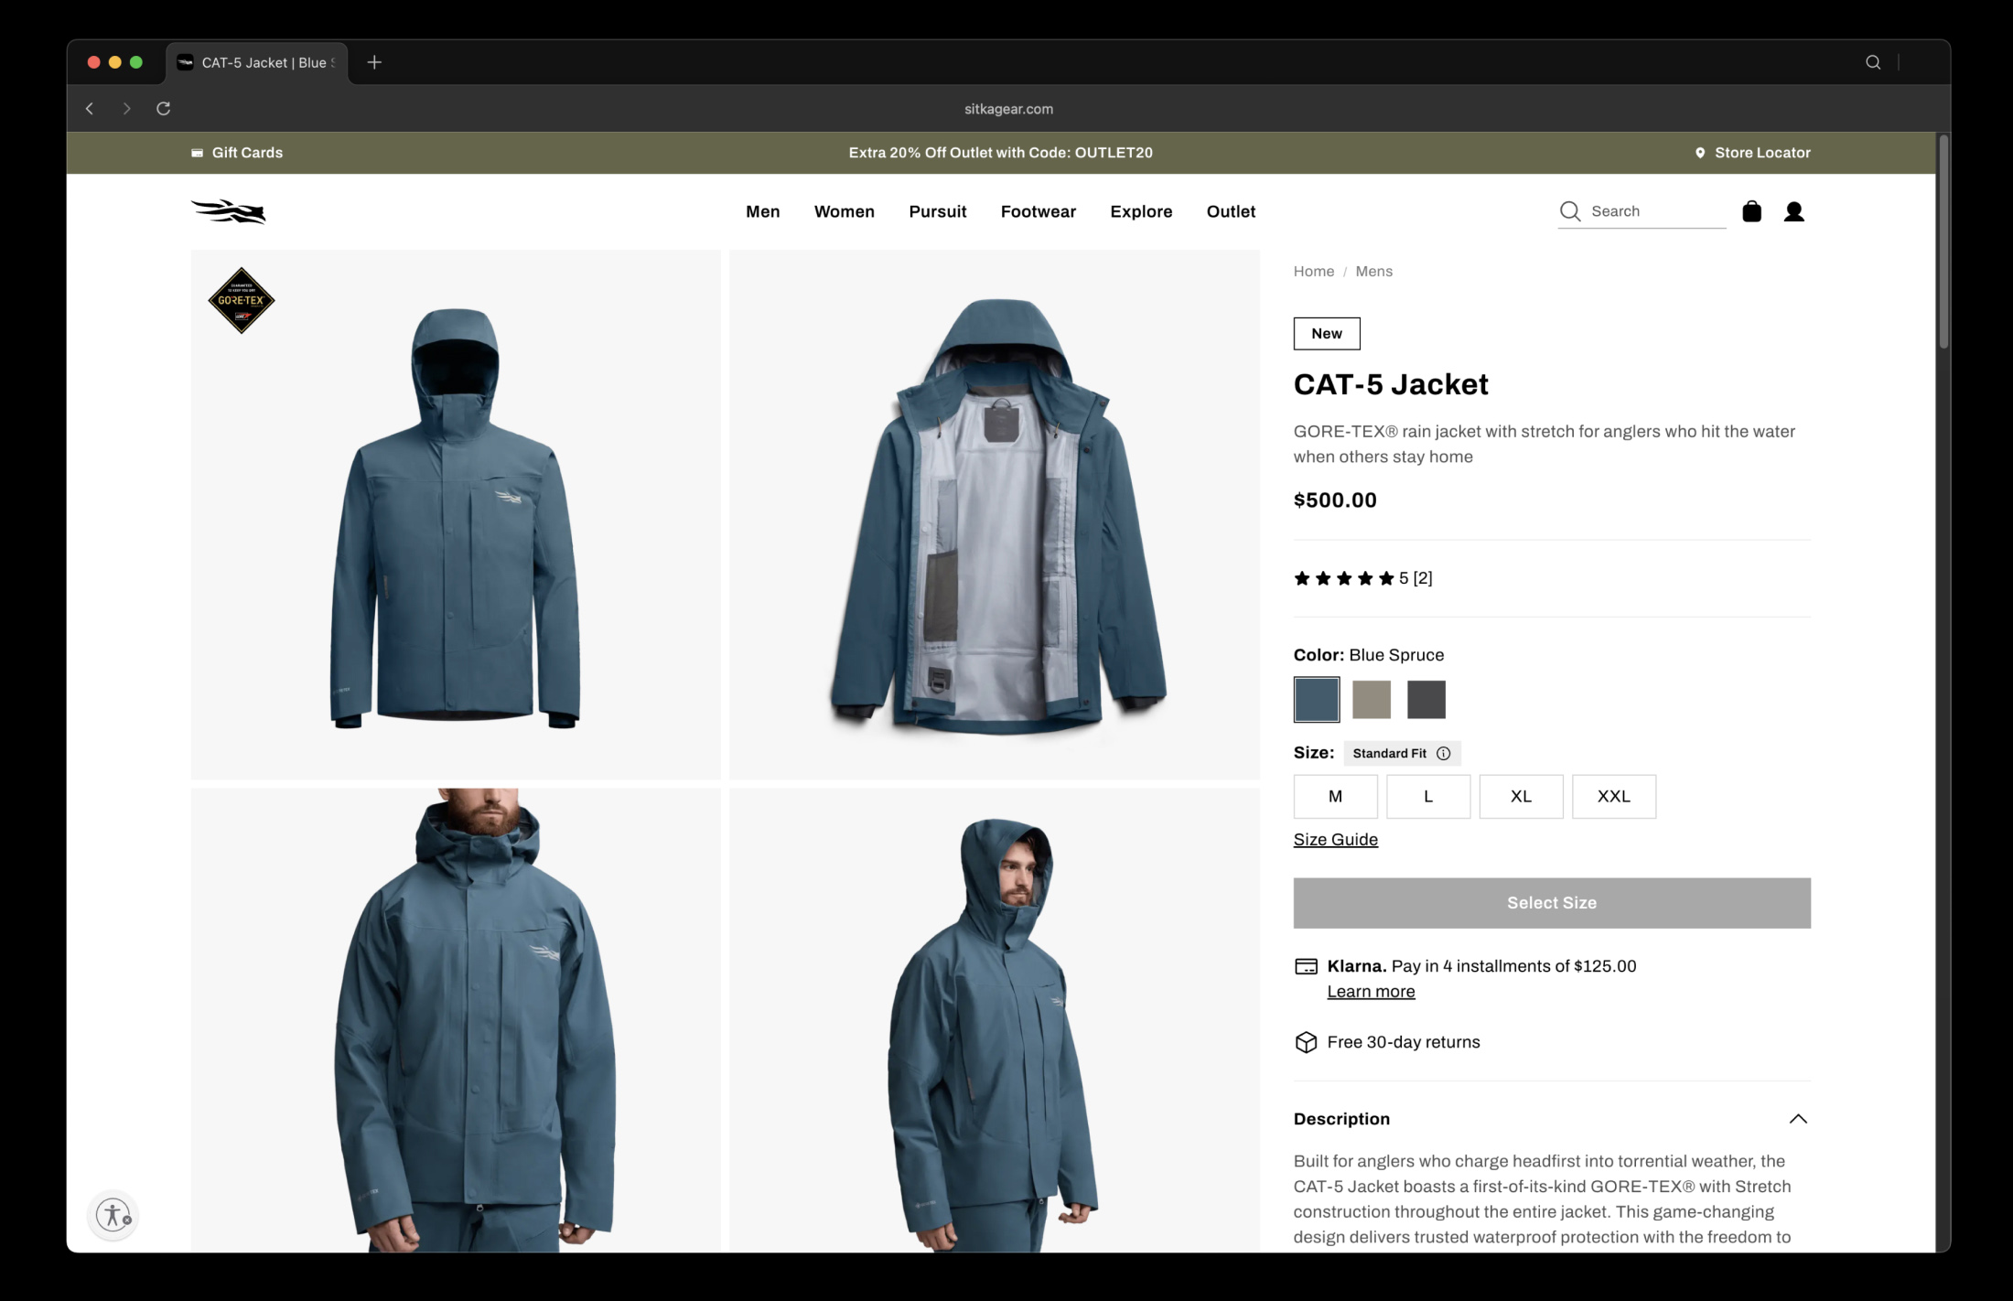This screenshot has height=1301, width=2013.
Task: Click the sitkagear.com address bar
Action: point(1008,109)
